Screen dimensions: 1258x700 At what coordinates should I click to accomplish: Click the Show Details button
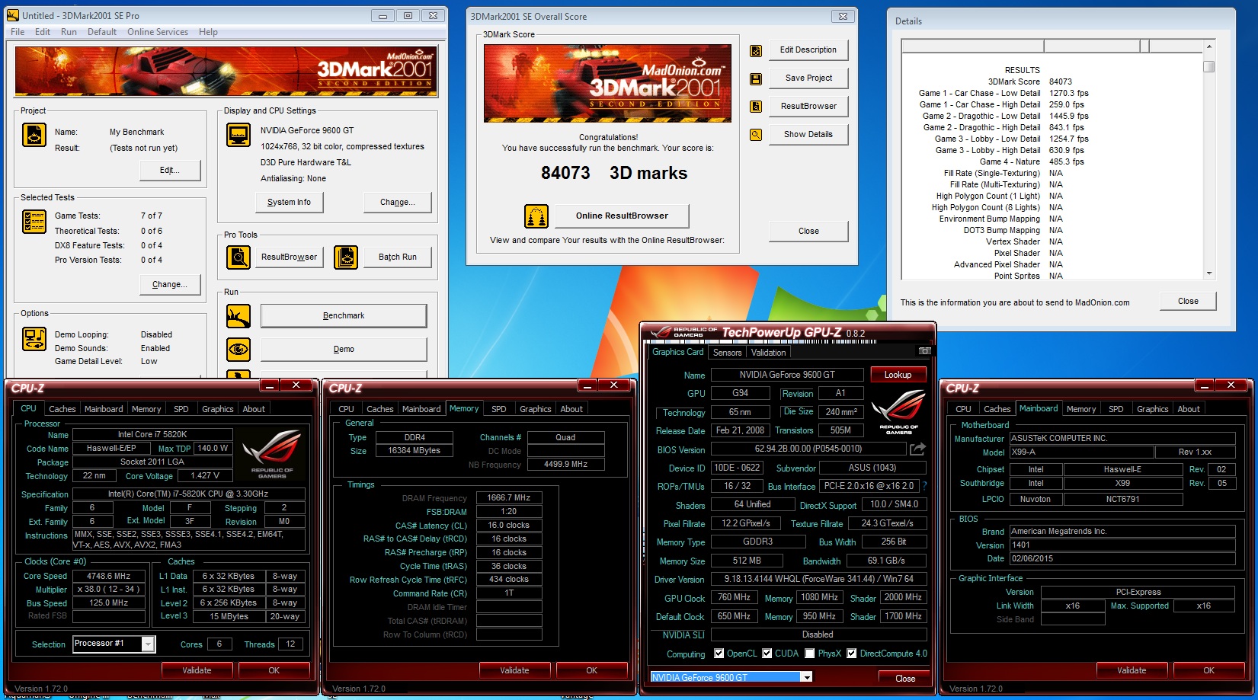808,134
